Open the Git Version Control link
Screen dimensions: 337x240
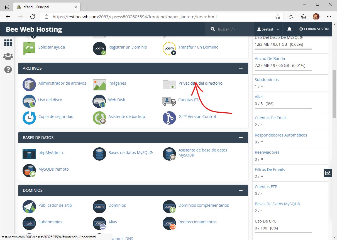(x=197, y=117)
